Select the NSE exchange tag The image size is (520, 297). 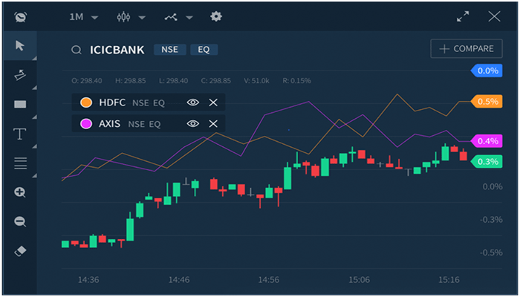pos(170,50)
